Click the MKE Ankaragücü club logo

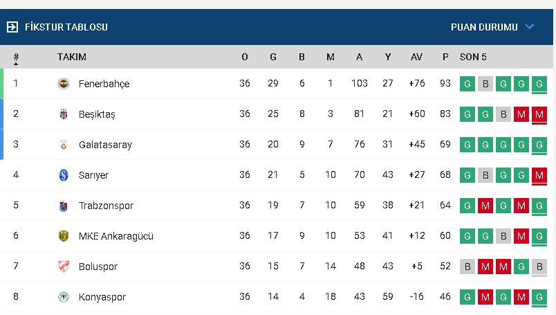64,236
